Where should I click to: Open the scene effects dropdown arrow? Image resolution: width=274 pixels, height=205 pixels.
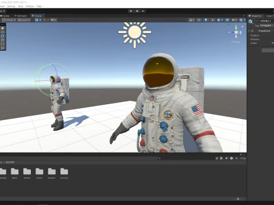click(222, 20)
